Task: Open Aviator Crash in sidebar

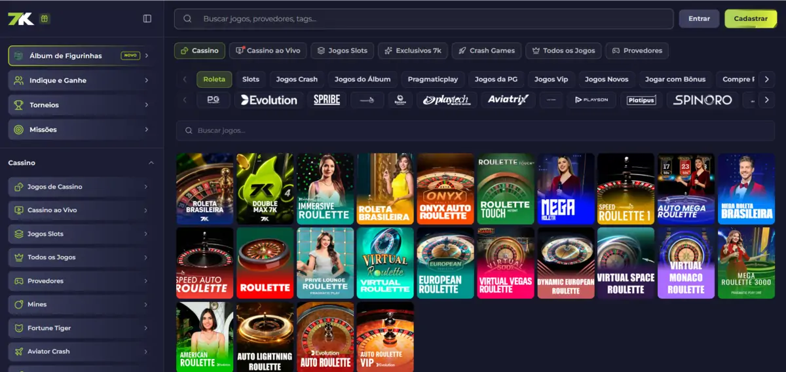Action: click(x=82, y=352)
